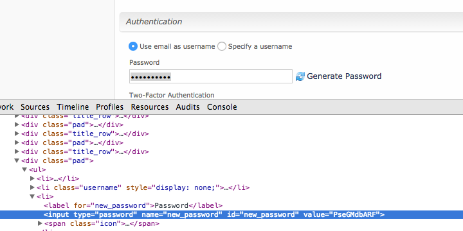
Task: Select the label for new_password line
Action: [133, 206]
